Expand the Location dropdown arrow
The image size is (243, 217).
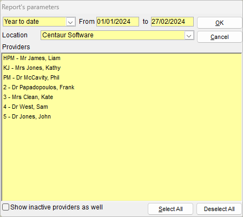coord(189,35)
